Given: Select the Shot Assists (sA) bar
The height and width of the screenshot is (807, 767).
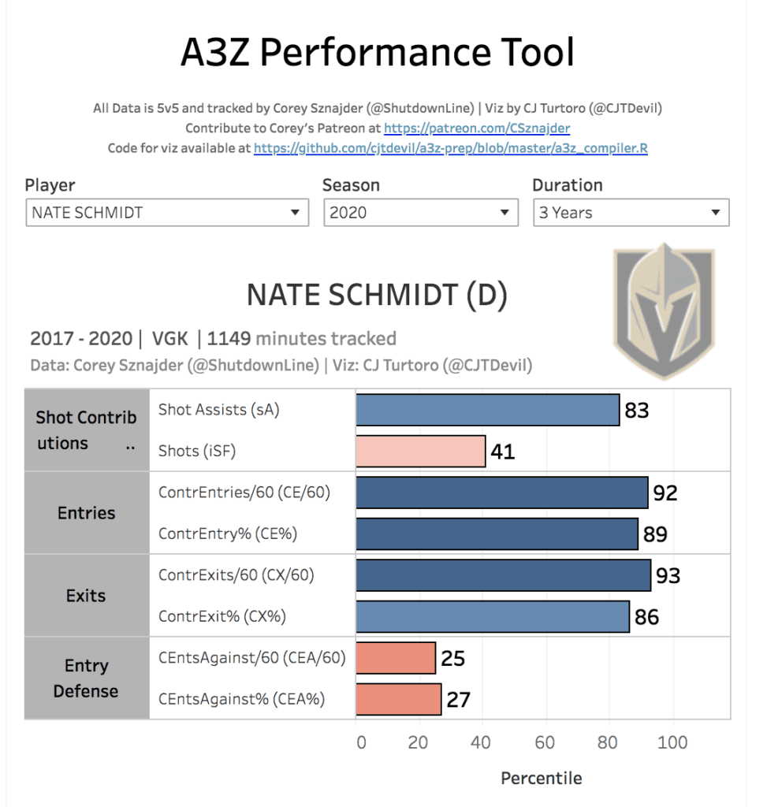Looking at the screenshot, I should pos(487,410).
